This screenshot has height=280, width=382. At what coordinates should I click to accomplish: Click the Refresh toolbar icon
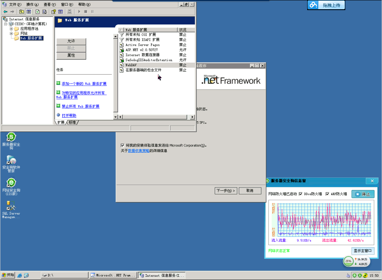point(37,12)
